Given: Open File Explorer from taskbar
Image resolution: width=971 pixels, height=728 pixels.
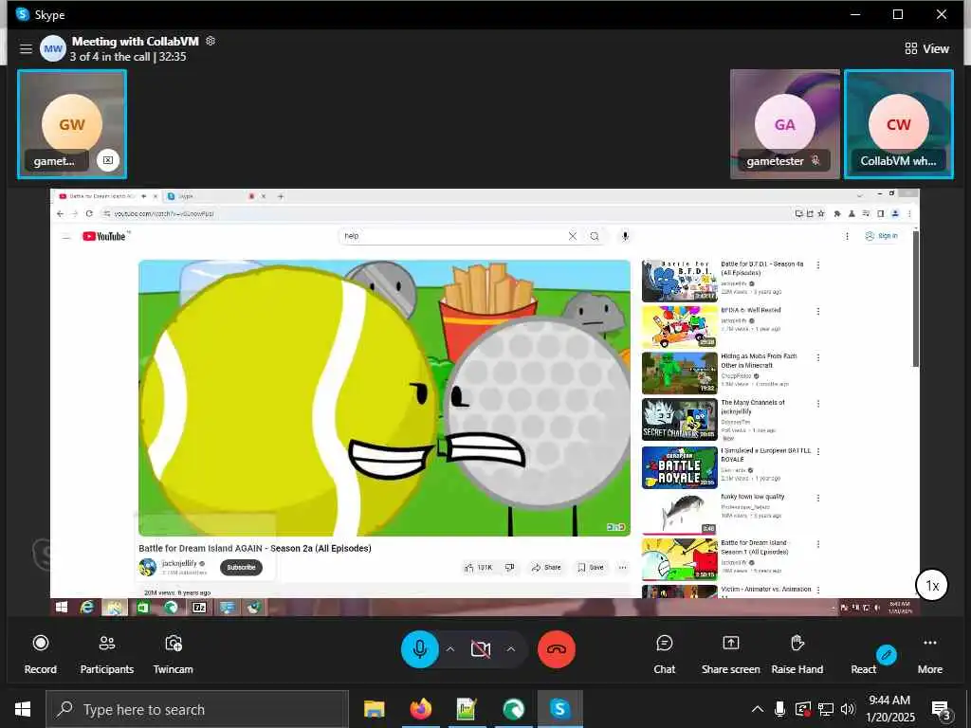Looking at the screenshot, I should (374, 709).
